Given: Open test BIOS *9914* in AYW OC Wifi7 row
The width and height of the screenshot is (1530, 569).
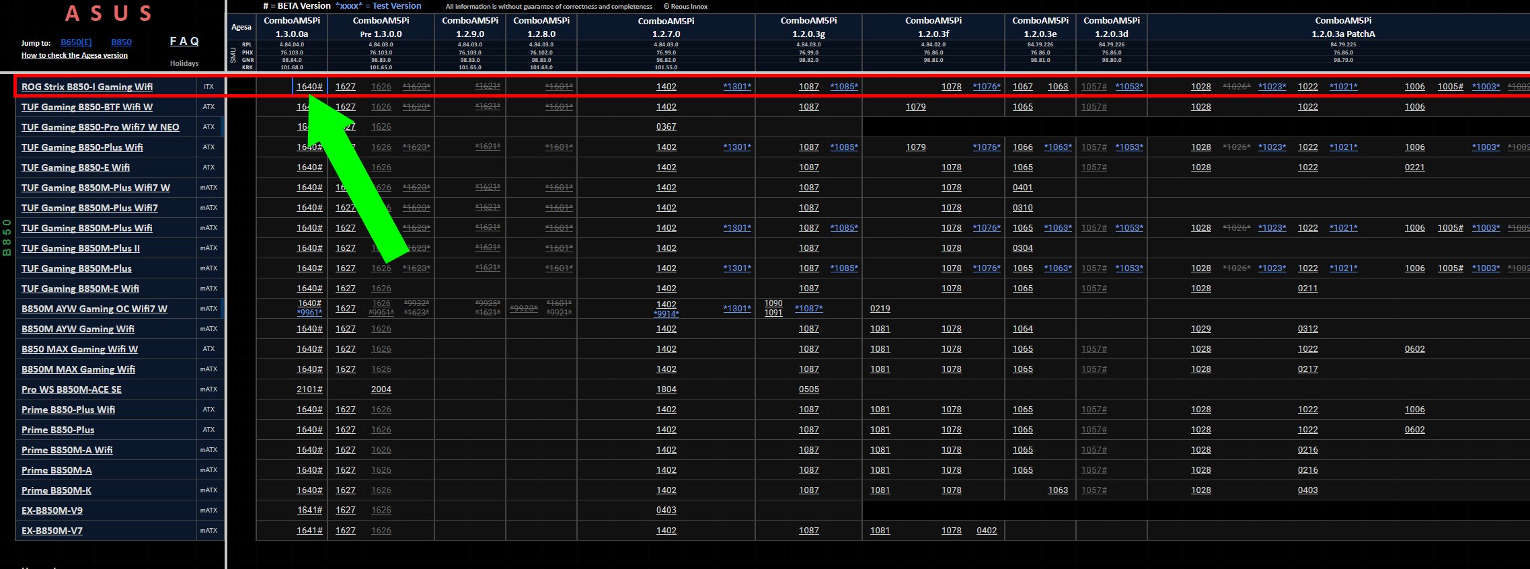Looking at the screenshot, I should (x=666, y=314).
